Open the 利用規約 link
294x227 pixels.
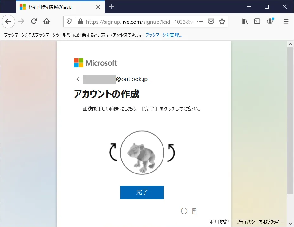coord(219,222)
